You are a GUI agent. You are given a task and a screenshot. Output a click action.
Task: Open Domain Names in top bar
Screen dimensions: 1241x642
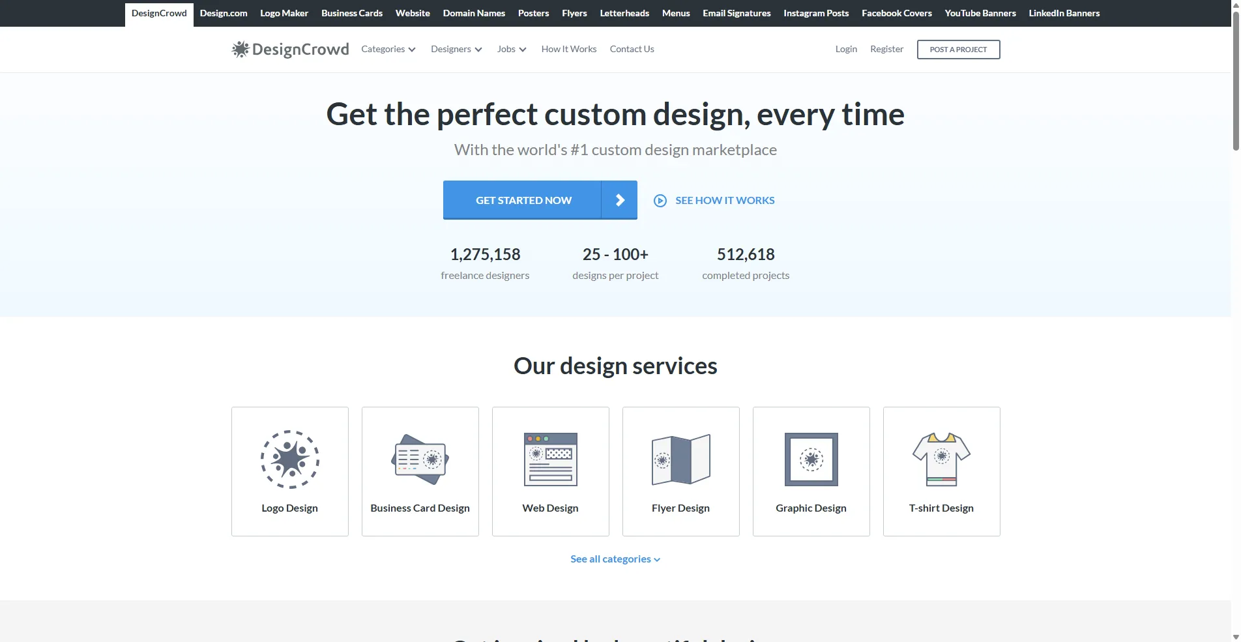474,13
